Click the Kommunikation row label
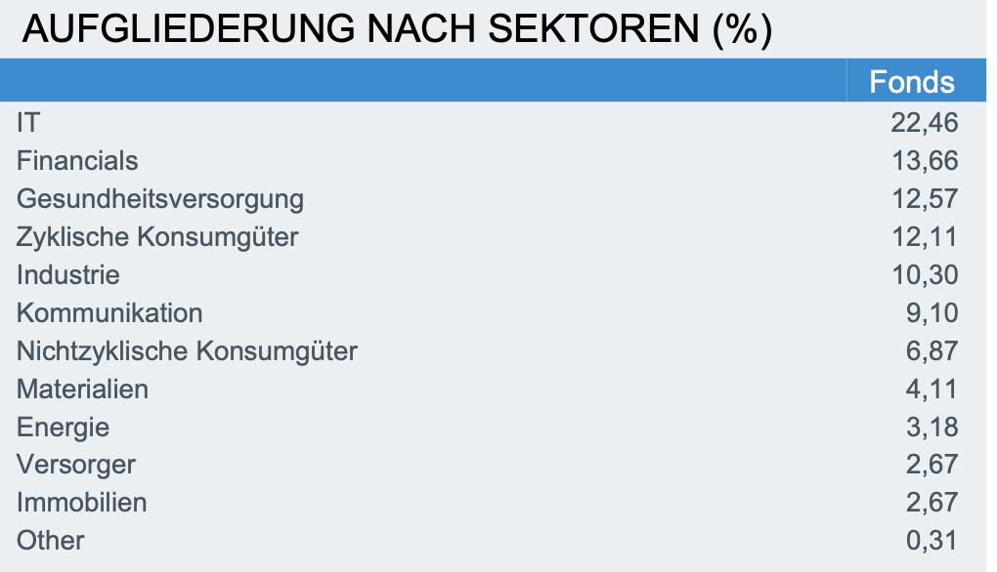This screenshot has height=572, width=997. coord(109,312)
